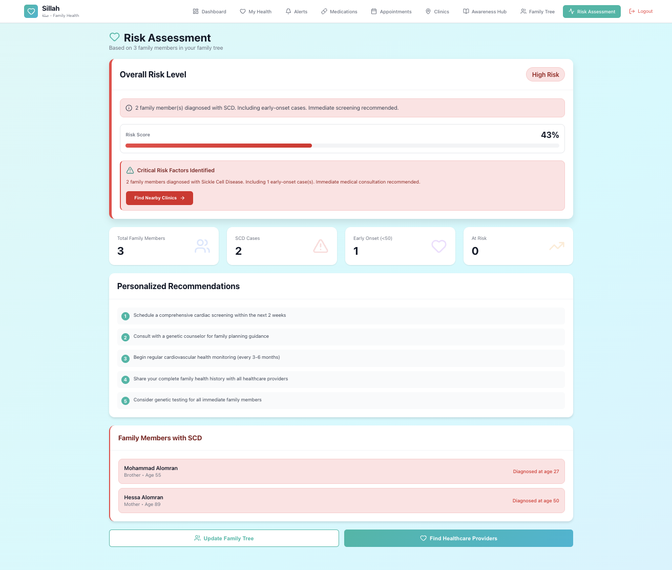Click the heart icon on Early Onset card
Viewport: 672px width, 570px height.
pyautogui.click(x=438, y=246)
